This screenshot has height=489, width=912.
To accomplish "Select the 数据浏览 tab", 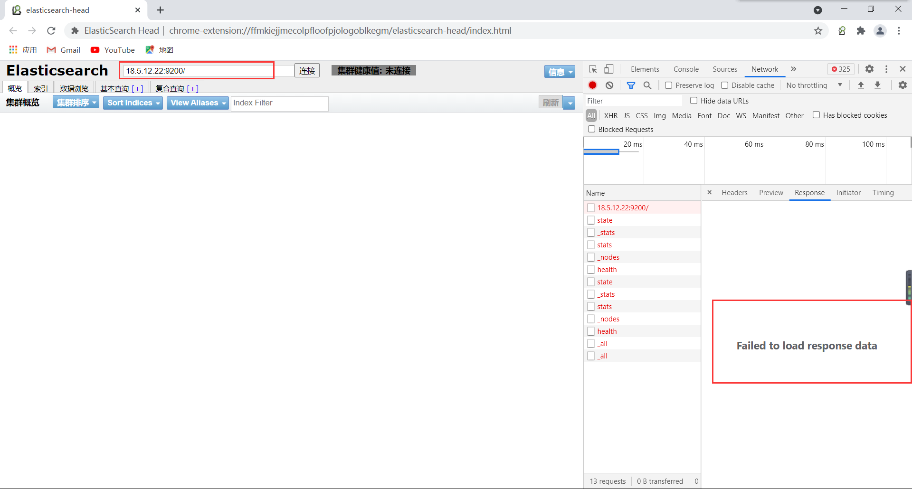I will (74, 88).
